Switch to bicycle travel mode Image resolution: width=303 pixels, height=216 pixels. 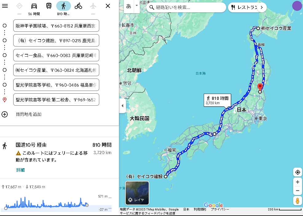[x=78, y=6]
